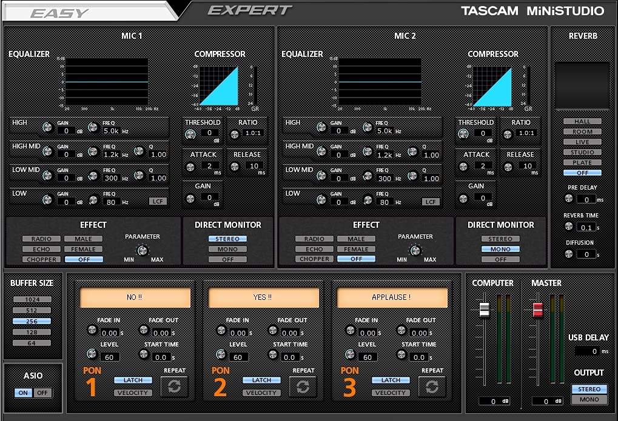The image size is (618, 421).
Task: Select the RADIO effect for MIC 1
Action: pos(41,239)
